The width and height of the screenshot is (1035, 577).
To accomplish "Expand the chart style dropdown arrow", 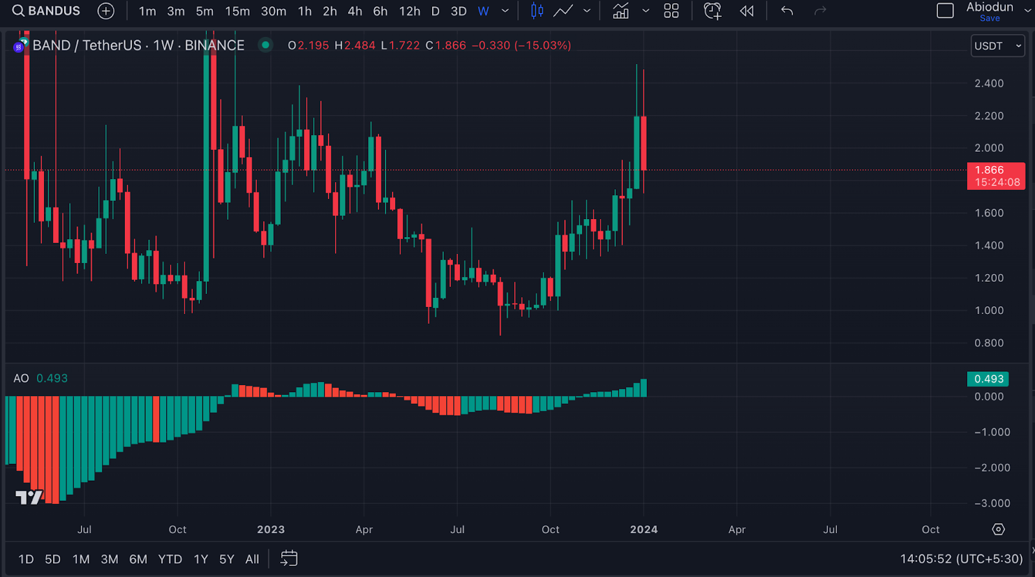I will coord(587,11).
